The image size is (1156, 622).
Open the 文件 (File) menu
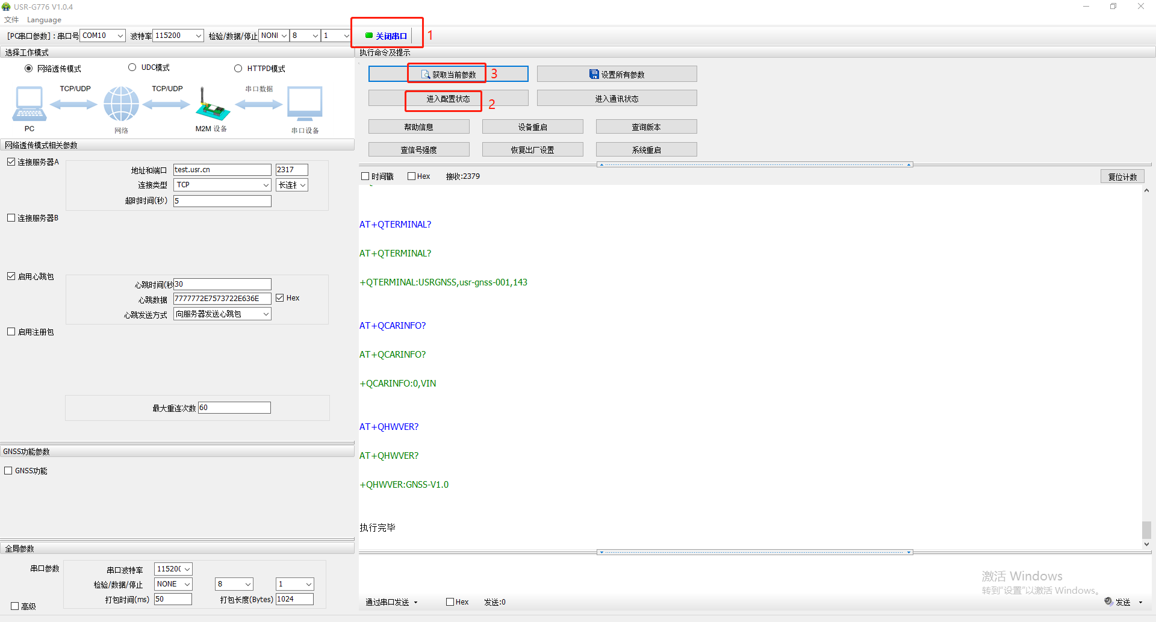(11, 20)
